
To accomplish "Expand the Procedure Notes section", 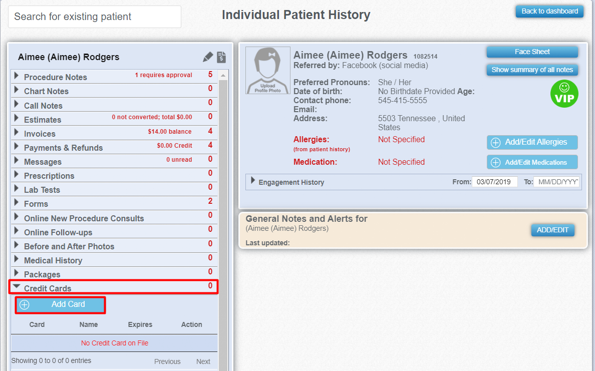I will pyautogui.click(x=17, y=76).
